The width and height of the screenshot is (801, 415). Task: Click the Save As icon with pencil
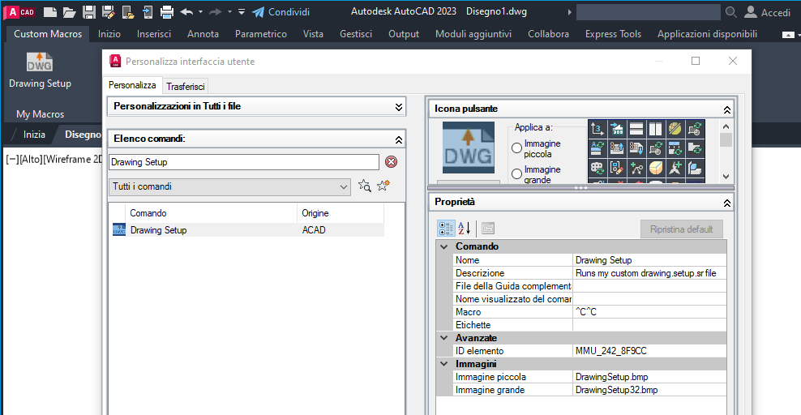click(109, 11)
